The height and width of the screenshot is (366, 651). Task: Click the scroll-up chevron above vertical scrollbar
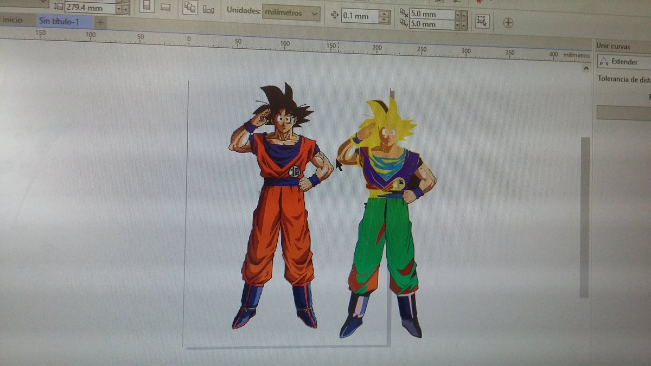click(x=586, y=69)
